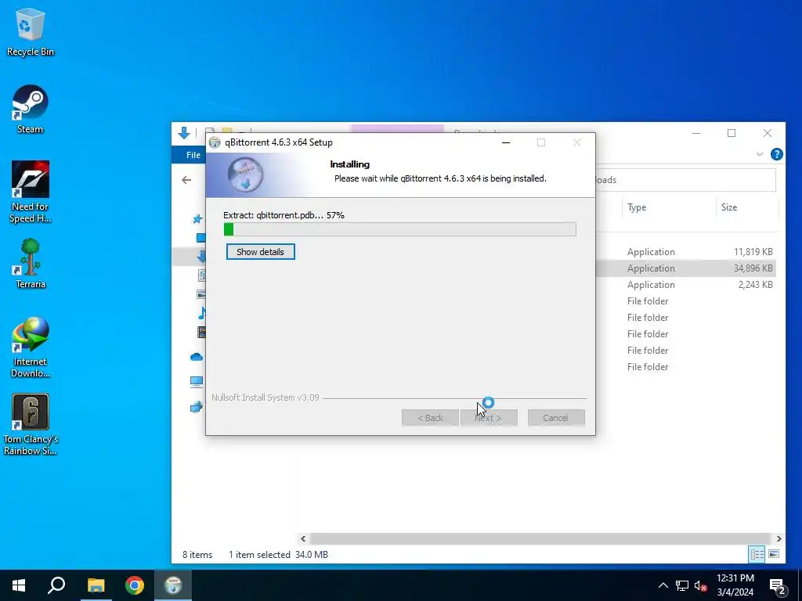Show hidden tray icons chevron
The height and width of the screenshot is (601, 802).
(663, 585)
